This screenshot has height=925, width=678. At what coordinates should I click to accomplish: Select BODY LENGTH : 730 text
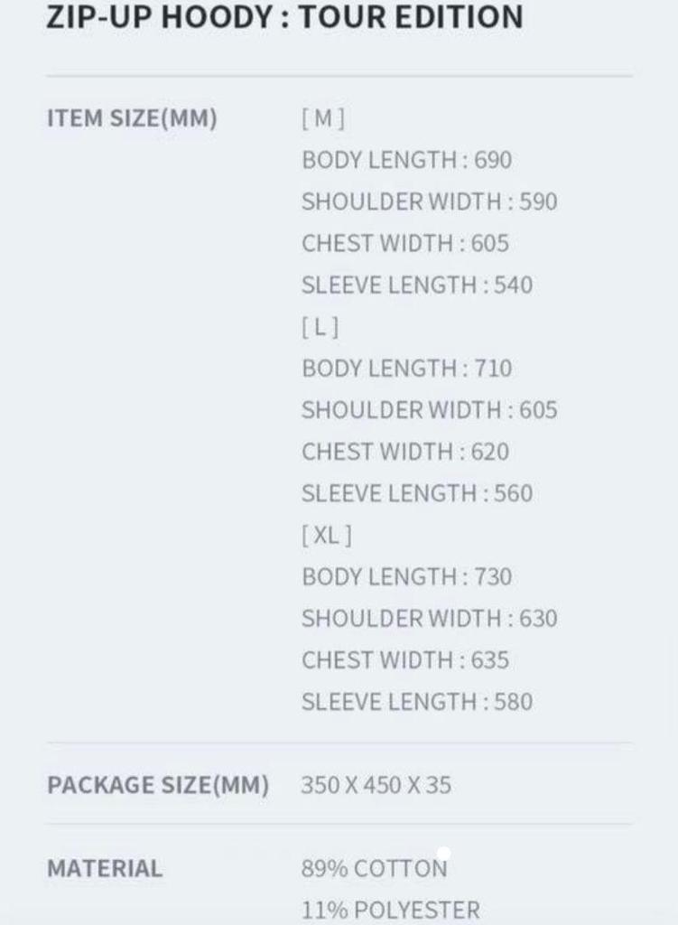(x=406, y=577)
